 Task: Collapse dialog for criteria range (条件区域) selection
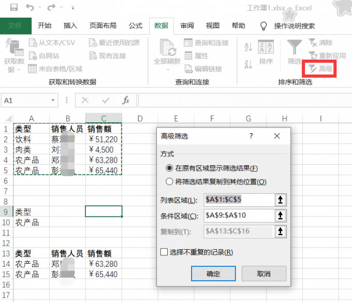[281, 216]
